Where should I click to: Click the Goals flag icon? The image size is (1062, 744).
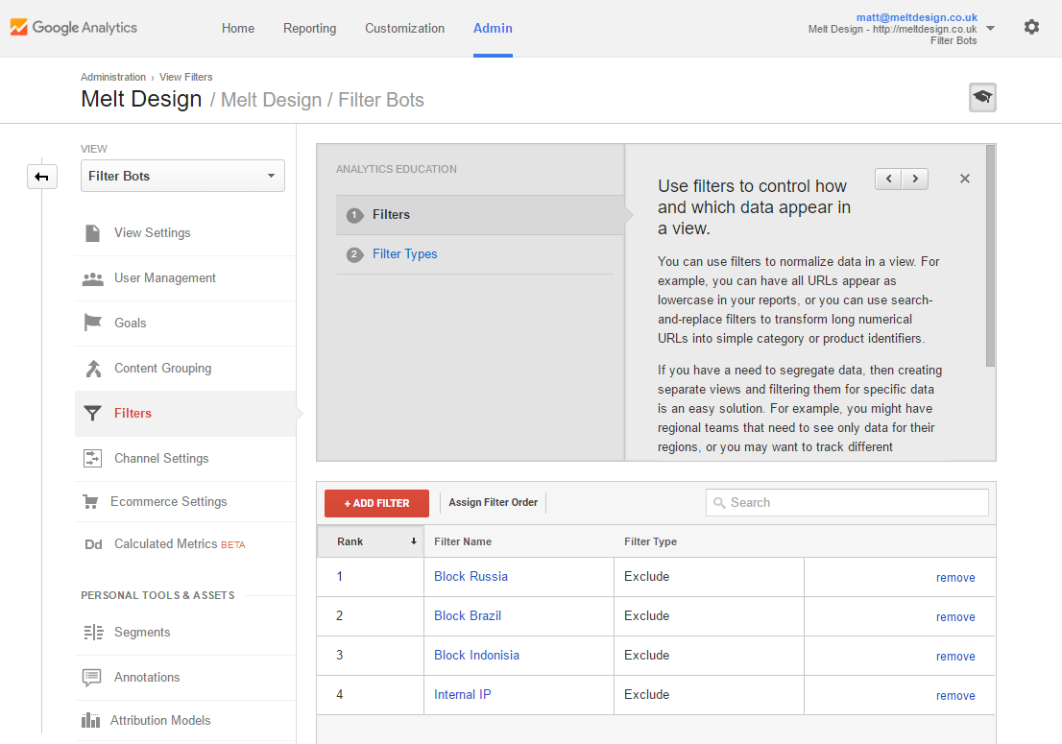click(x=92, y=324)
